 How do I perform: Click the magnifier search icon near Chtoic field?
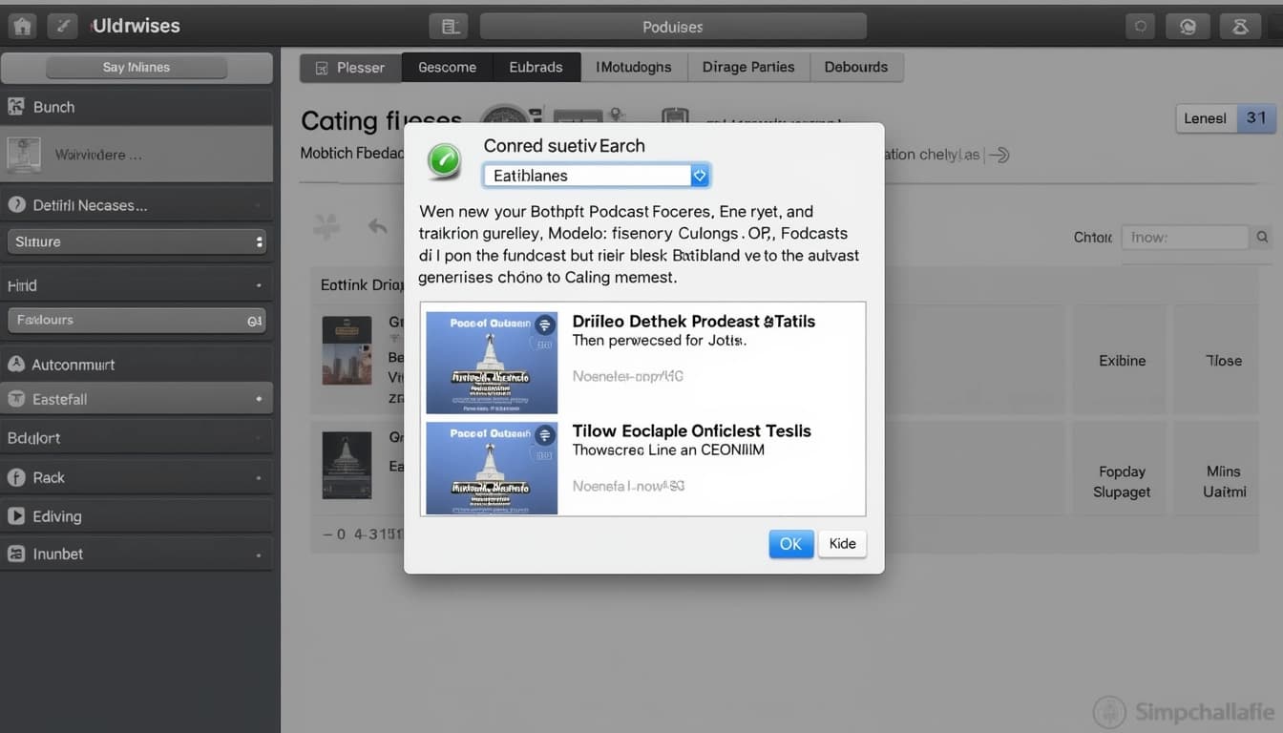coord(1262,238)
